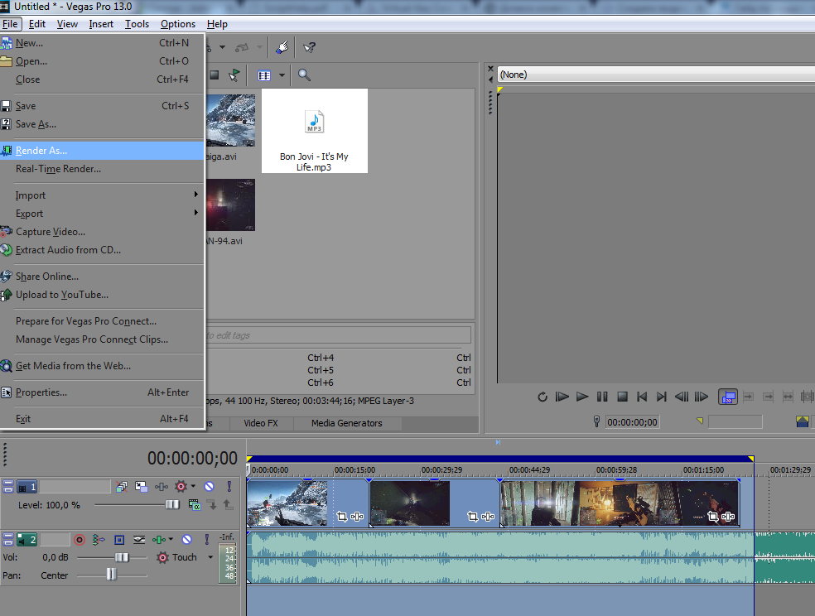Click the auto preview flag icon
This screenshot has height=616, width=815.
pyautogui.click(x=234, y=75)
